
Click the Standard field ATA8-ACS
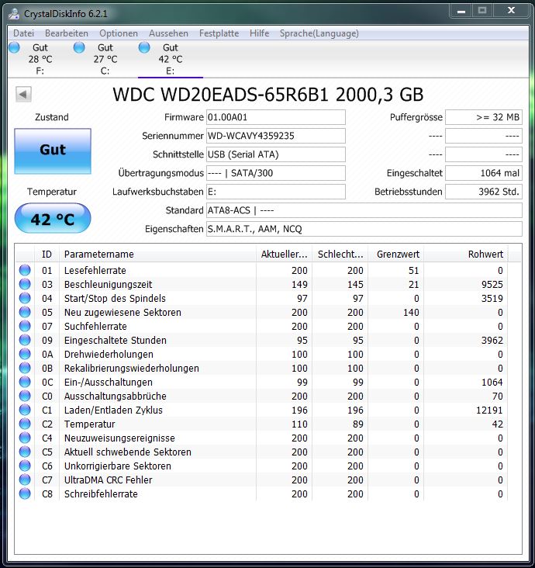point(364,210)
